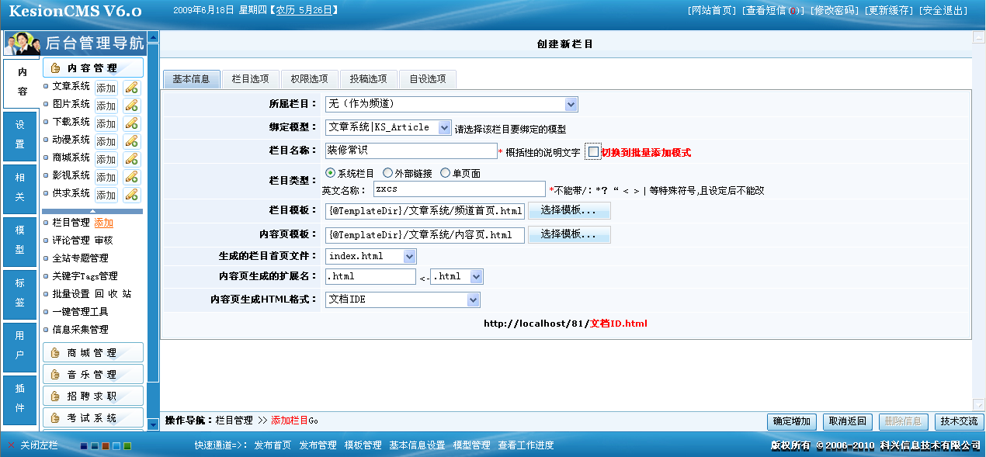Click the people avatar image in sidebar header
The image size is (986, 457).
click(23, 44)
